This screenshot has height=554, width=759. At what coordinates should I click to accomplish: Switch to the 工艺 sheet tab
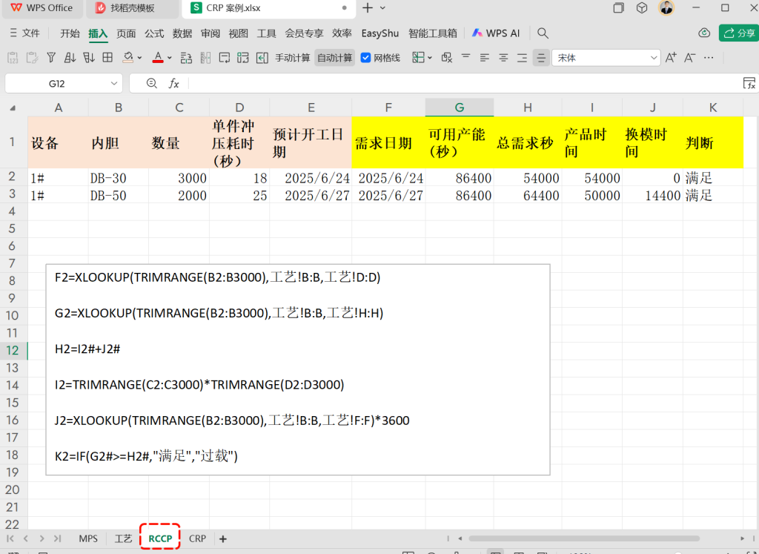(x=123, y=538)
